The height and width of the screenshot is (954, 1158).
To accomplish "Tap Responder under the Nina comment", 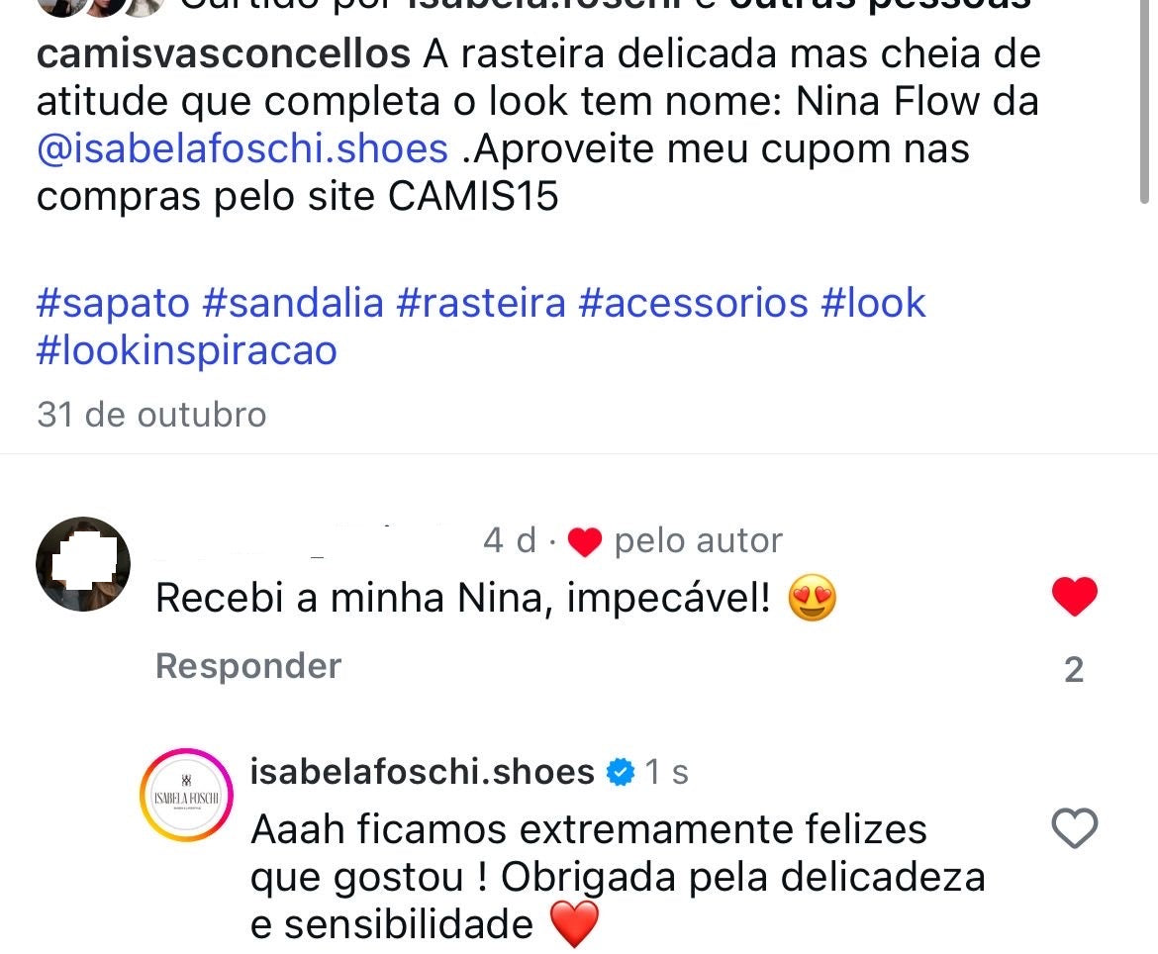I will click(x=248, y=666).
